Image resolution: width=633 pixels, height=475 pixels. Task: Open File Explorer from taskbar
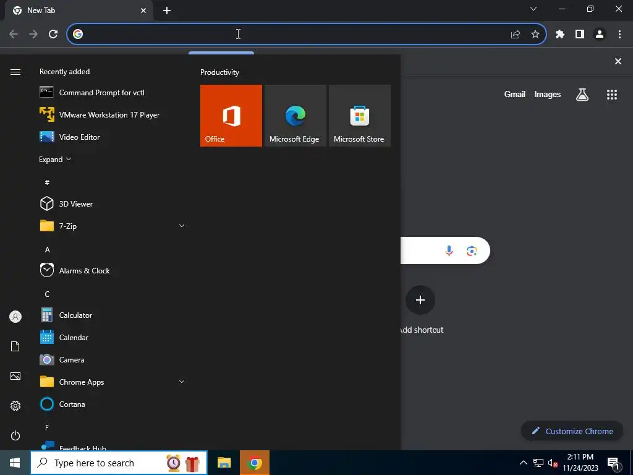pos(224,463)
